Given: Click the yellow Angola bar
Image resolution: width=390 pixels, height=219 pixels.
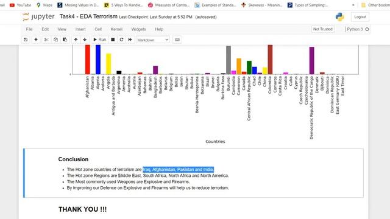Looking at the screenshot, I should click(x=108, y=64).
